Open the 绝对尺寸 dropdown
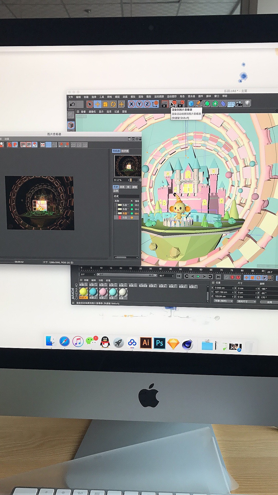Viewport: 278px width, 495px height. point(247,301)
